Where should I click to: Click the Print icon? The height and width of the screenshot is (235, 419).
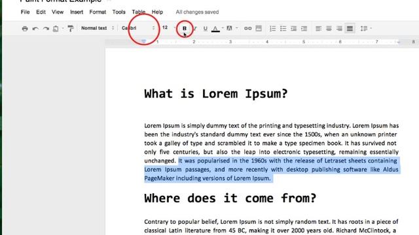point(25,28)
